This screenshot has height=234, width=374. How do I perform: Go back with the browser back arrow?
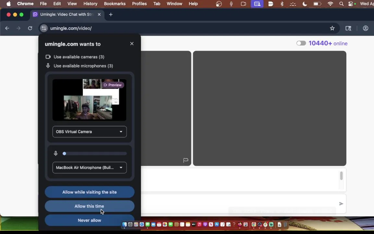7,28
